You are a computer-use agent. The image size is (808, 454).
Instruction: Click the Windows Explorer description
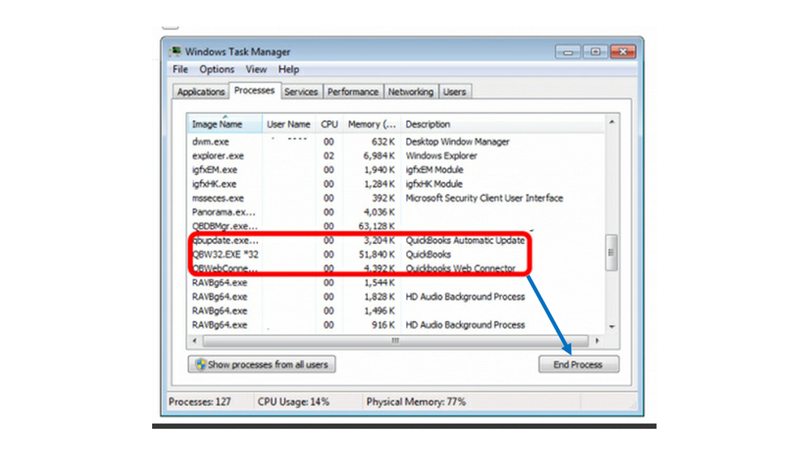pyautogui.click(x=441, y=155)
